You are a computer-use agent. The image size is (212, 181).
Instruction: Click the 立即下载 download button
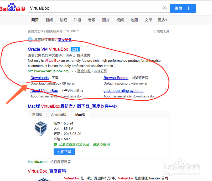click(64, 152)
